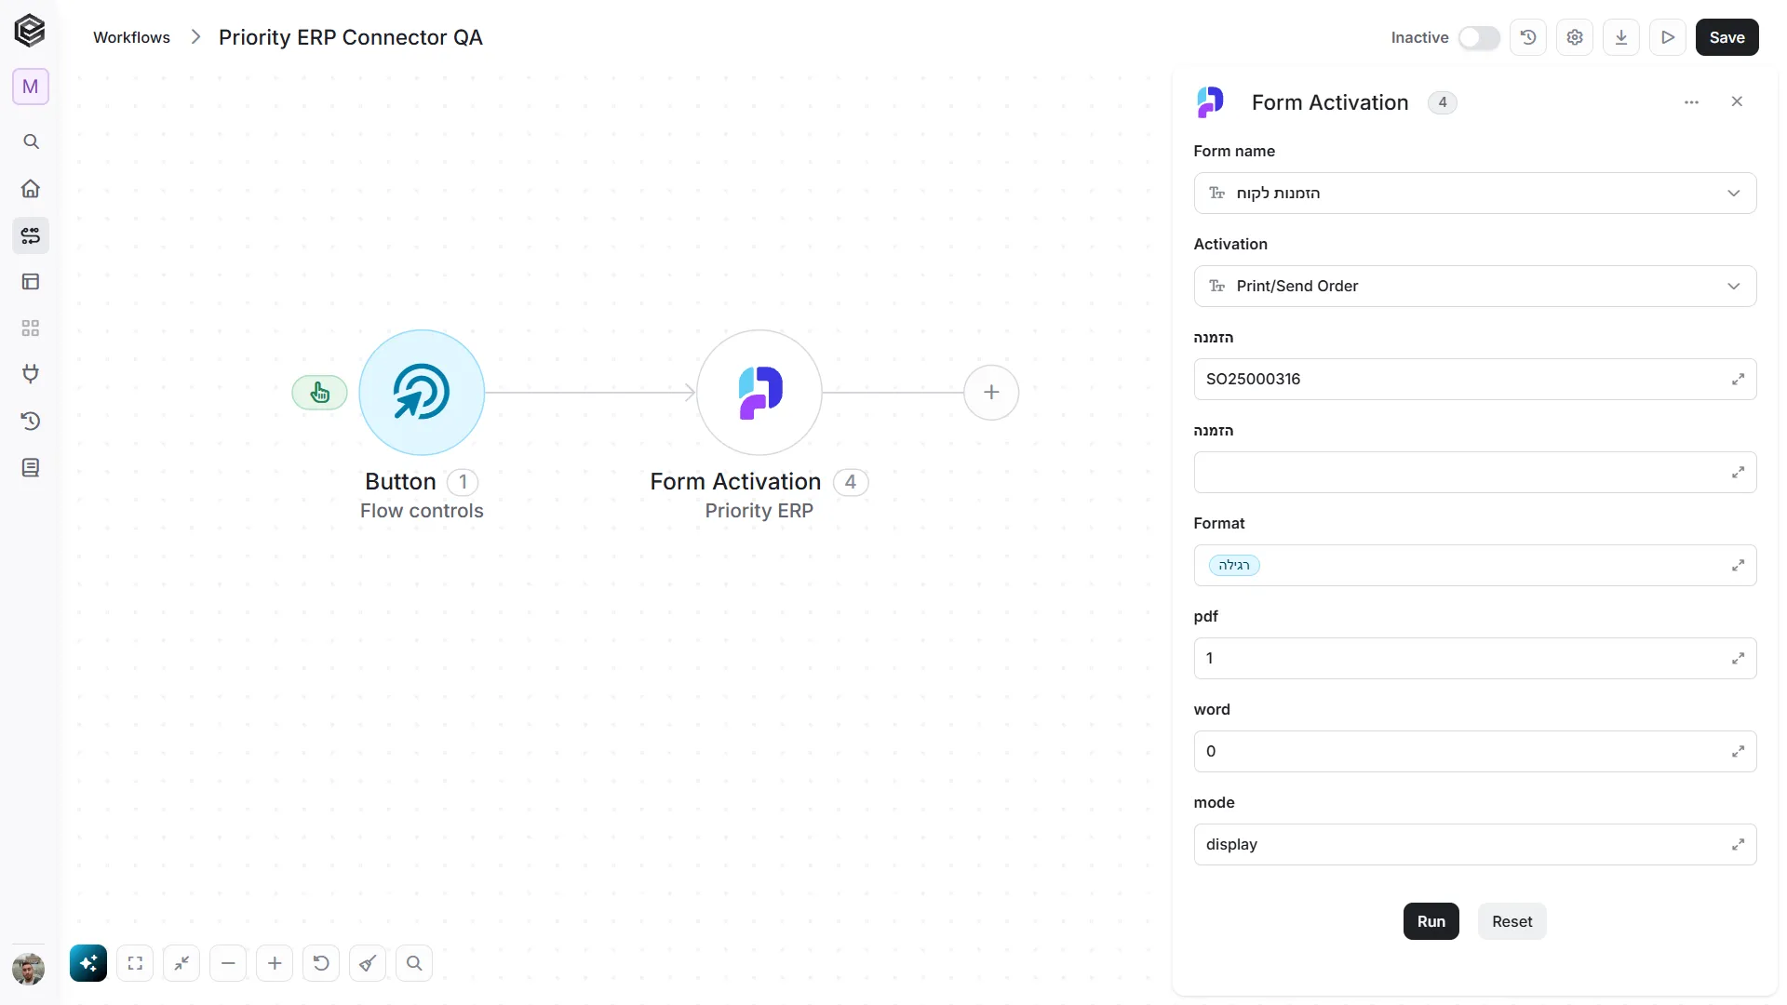Click the mode input field showing display
Viewport: 1787px width, 1005px height.
[1475, 844]
